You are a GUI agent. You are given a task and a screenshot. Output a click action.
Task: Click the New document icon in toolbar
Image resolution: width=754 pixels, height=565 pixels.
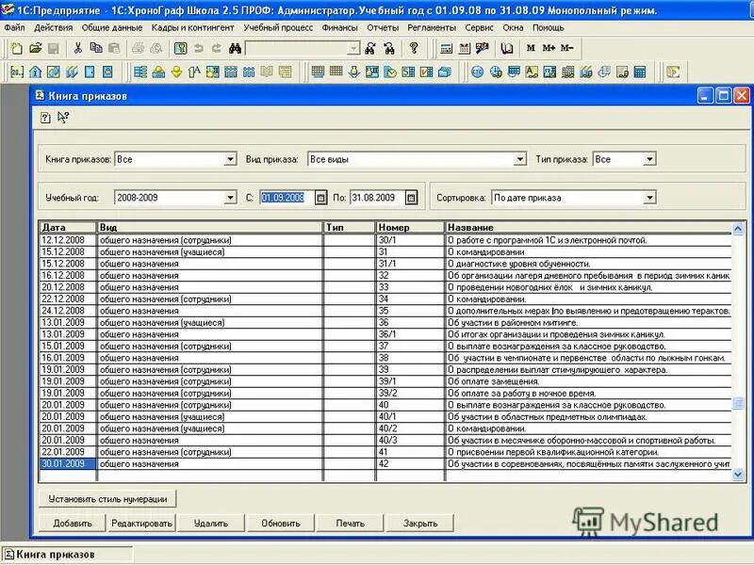[17, 48]
